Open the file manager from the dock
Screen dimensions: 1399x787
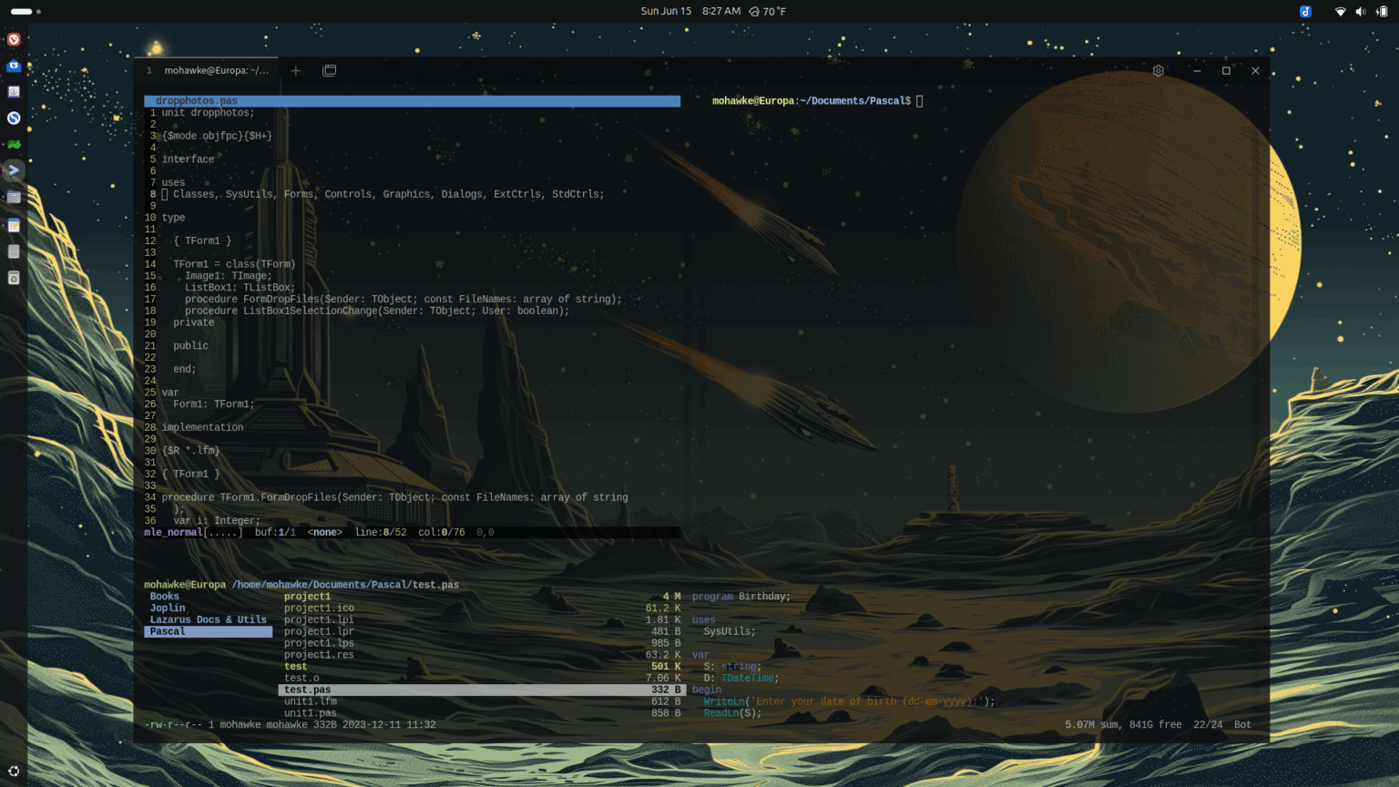[x=14, y=198]
